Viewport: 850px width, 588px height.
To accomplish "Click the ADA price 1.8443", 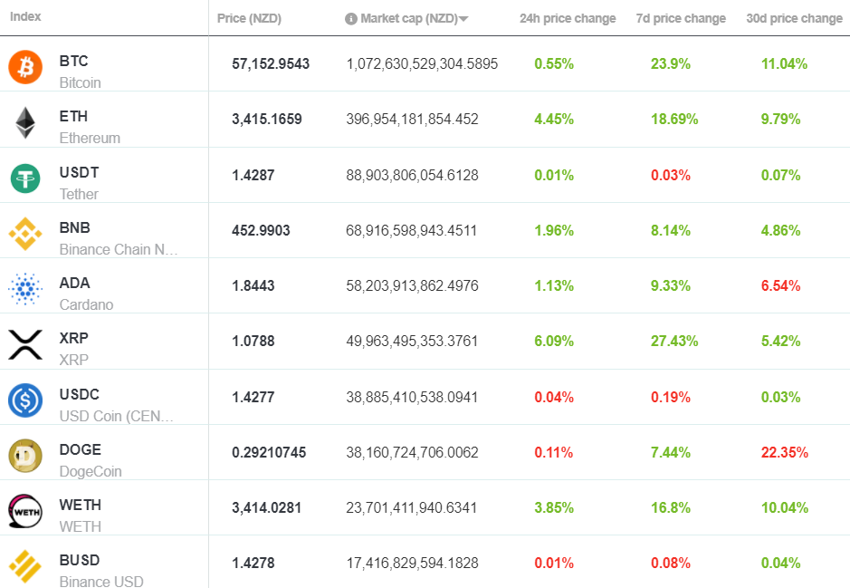I will (x=253, y=285).
